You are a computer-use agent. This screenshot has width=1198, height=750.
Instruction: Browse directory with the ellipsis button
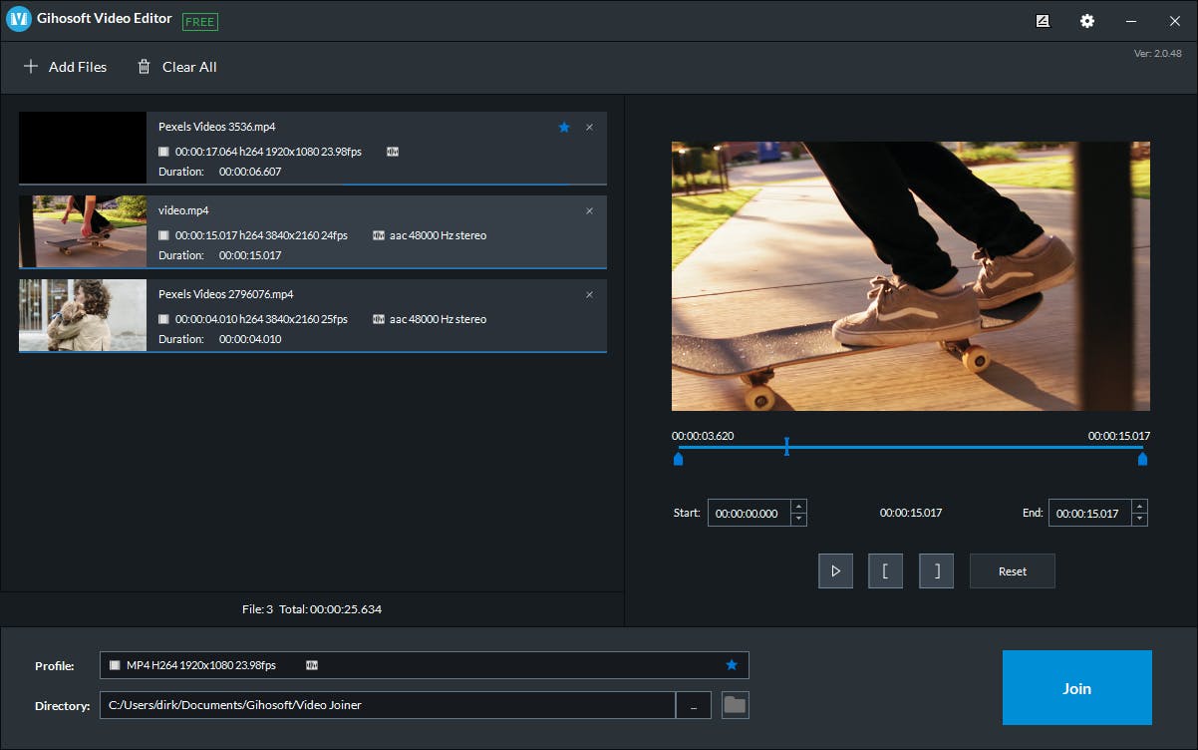693,705
